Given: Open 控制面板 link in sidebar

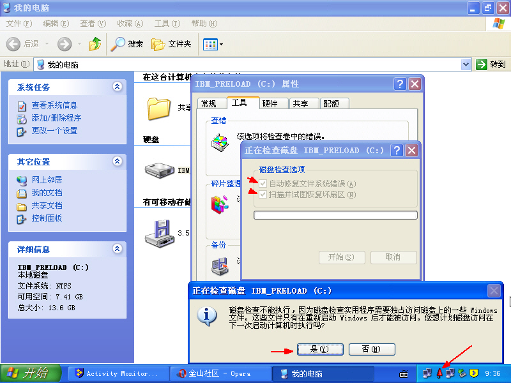Looking at the screenshot, I should pyautogui.click(x=47, y=218).
